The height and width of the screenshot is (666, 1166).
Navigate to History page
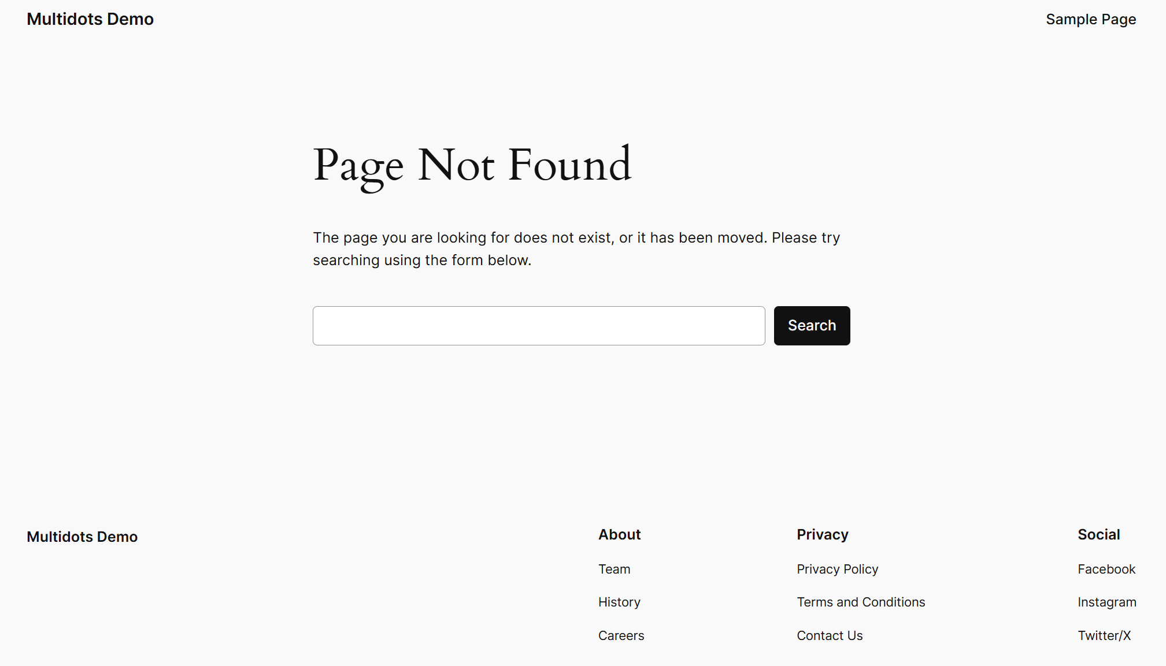pyautogui.click(x=619, y=602)
